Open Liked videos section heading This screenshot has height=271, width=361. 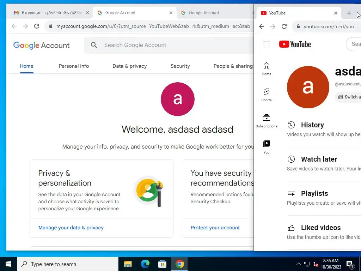pyautogui.click(x=321, y=228)
